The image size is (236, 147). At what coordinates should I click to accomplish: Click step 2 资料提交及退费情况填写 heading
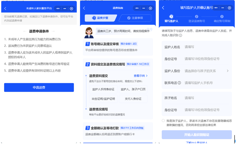point(108,64)
